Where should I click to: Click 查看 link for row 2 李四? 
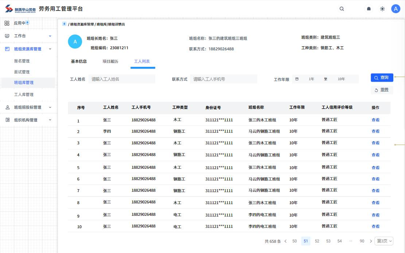tap(375, 131)
